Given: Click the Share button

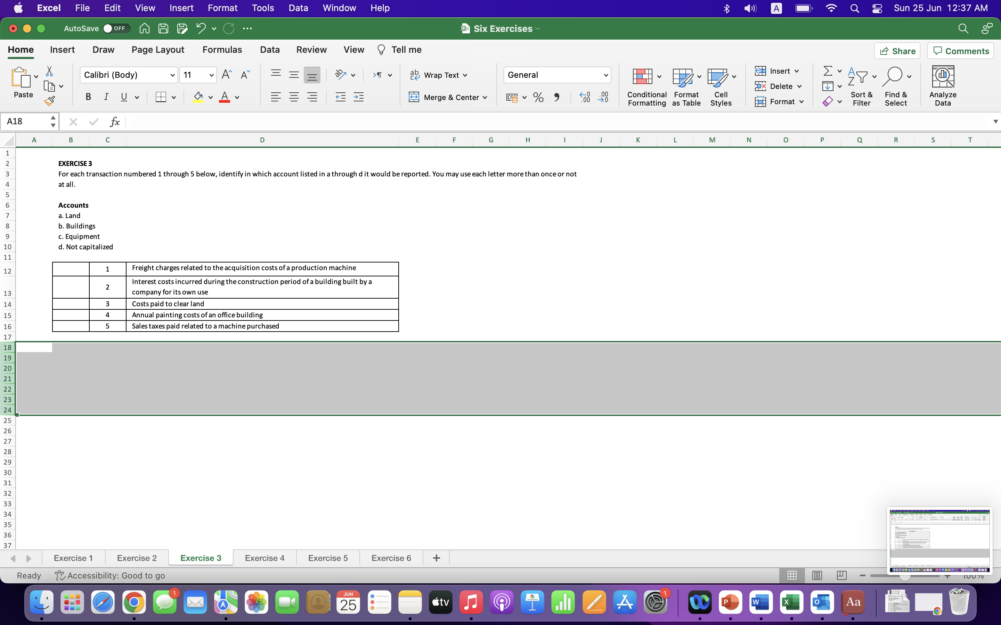Looking at the screenshot, I should pyautogui.click(x=897, y=50).
